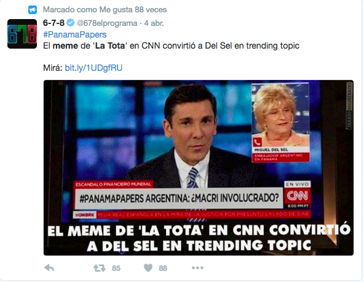Retweet this 6-7-8 tweet

click(100, 268)
